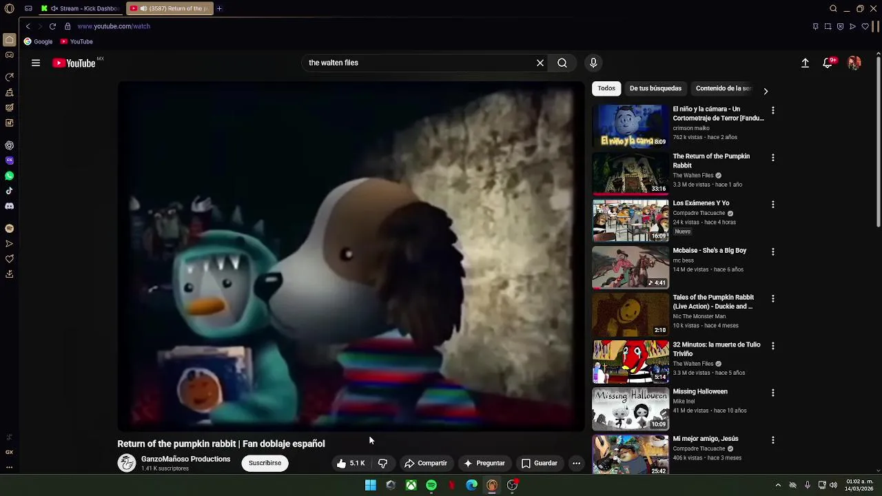Screen dimensions: 882x496
Task: Open Spotify in the Opera sidebar
Action: (10, 228)
